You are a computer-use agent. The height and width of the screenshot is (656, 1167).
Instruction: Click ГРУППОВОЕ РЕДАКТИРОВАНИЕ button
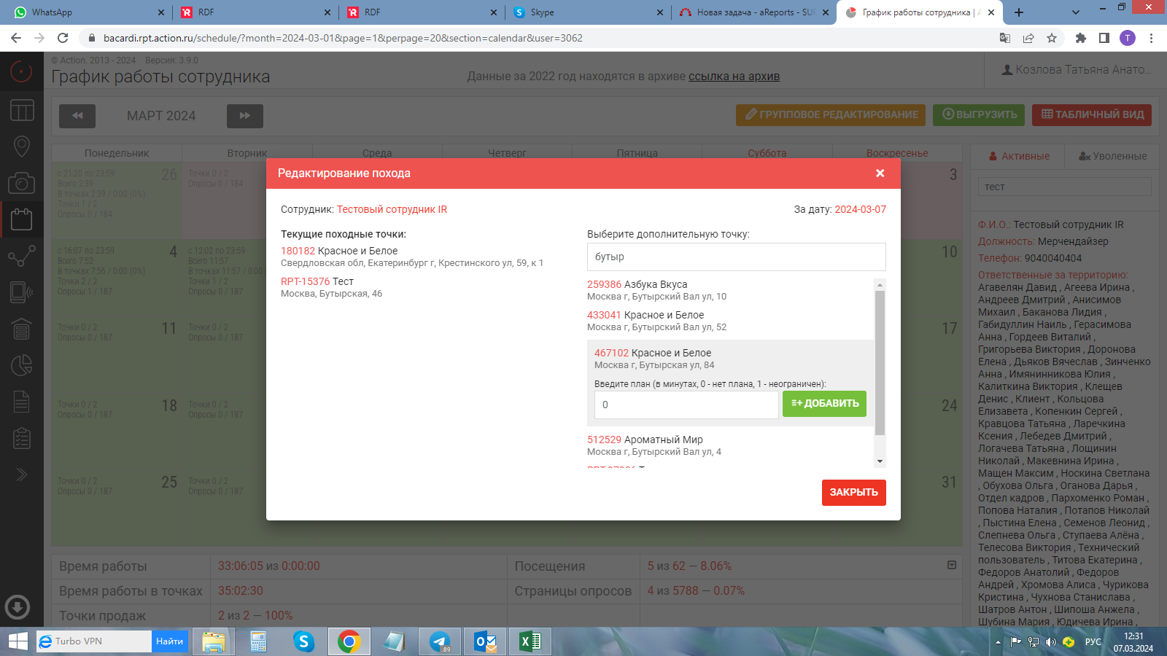click(x=831, y=114)
